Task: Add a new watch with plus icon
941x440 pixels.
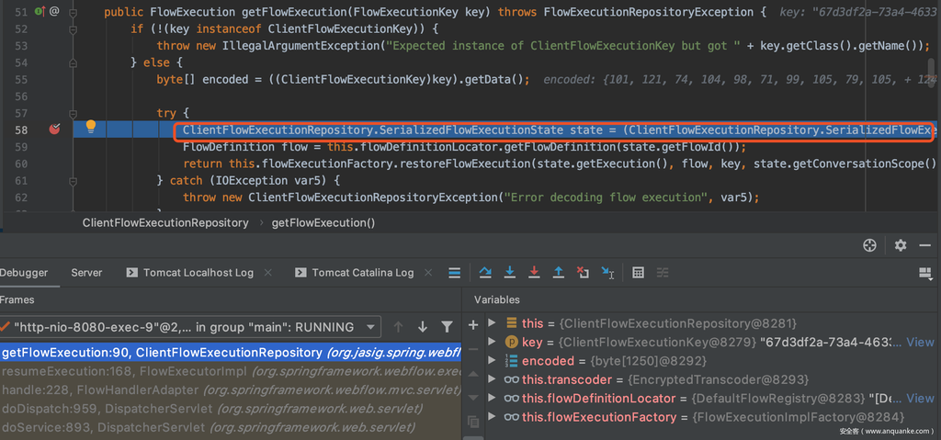Action: pos(473,324)
